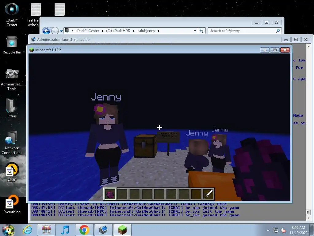Viewport: 314px width, 236px height.
Task: Switch to Google Chrome in taskbar
Action: (84, 230)
